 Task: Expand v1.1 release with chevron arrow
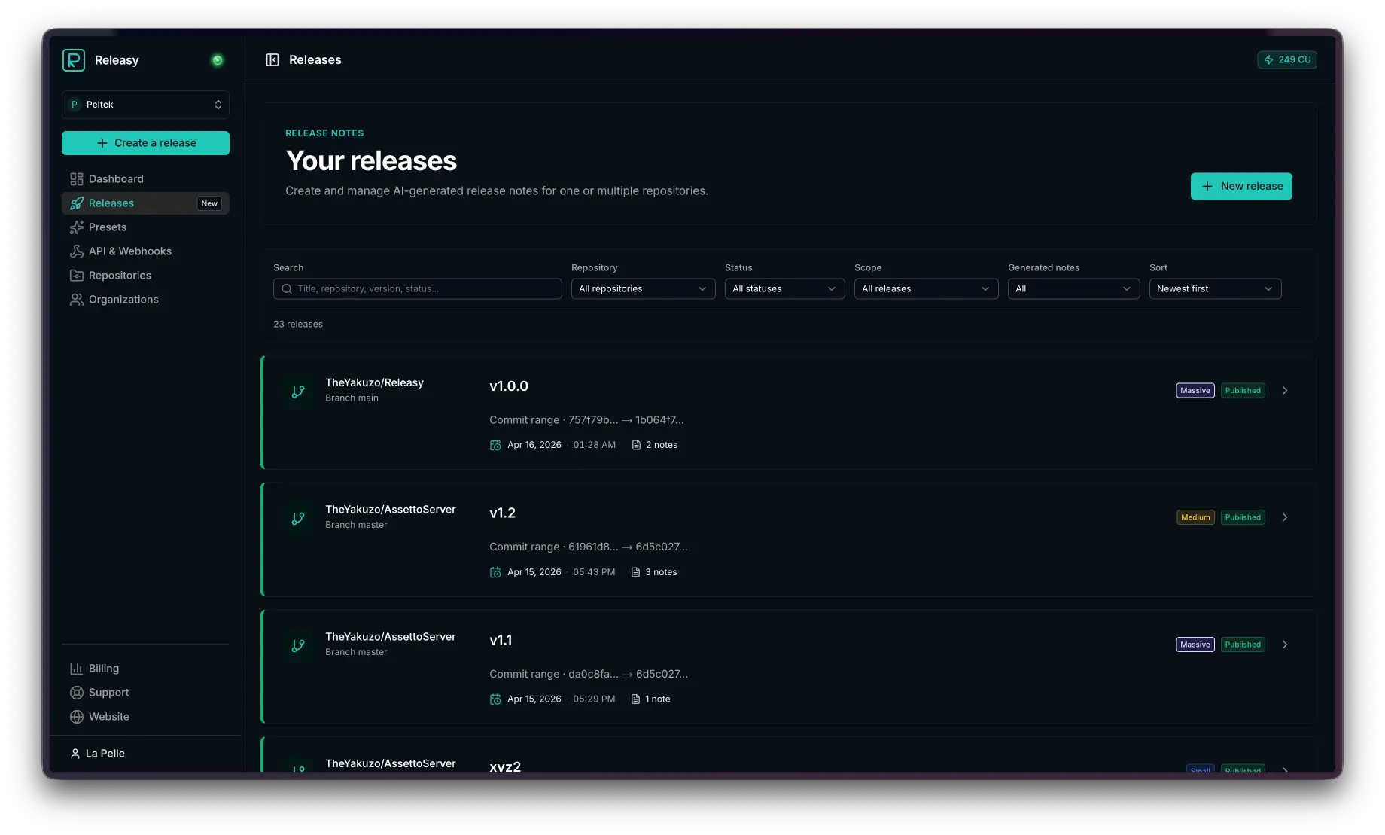1285,645
